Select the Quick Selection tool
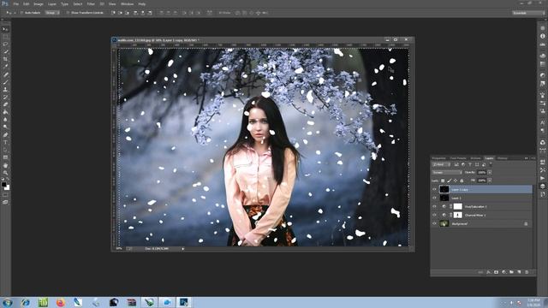Screen dimensions: 548x308 (5, 51)
